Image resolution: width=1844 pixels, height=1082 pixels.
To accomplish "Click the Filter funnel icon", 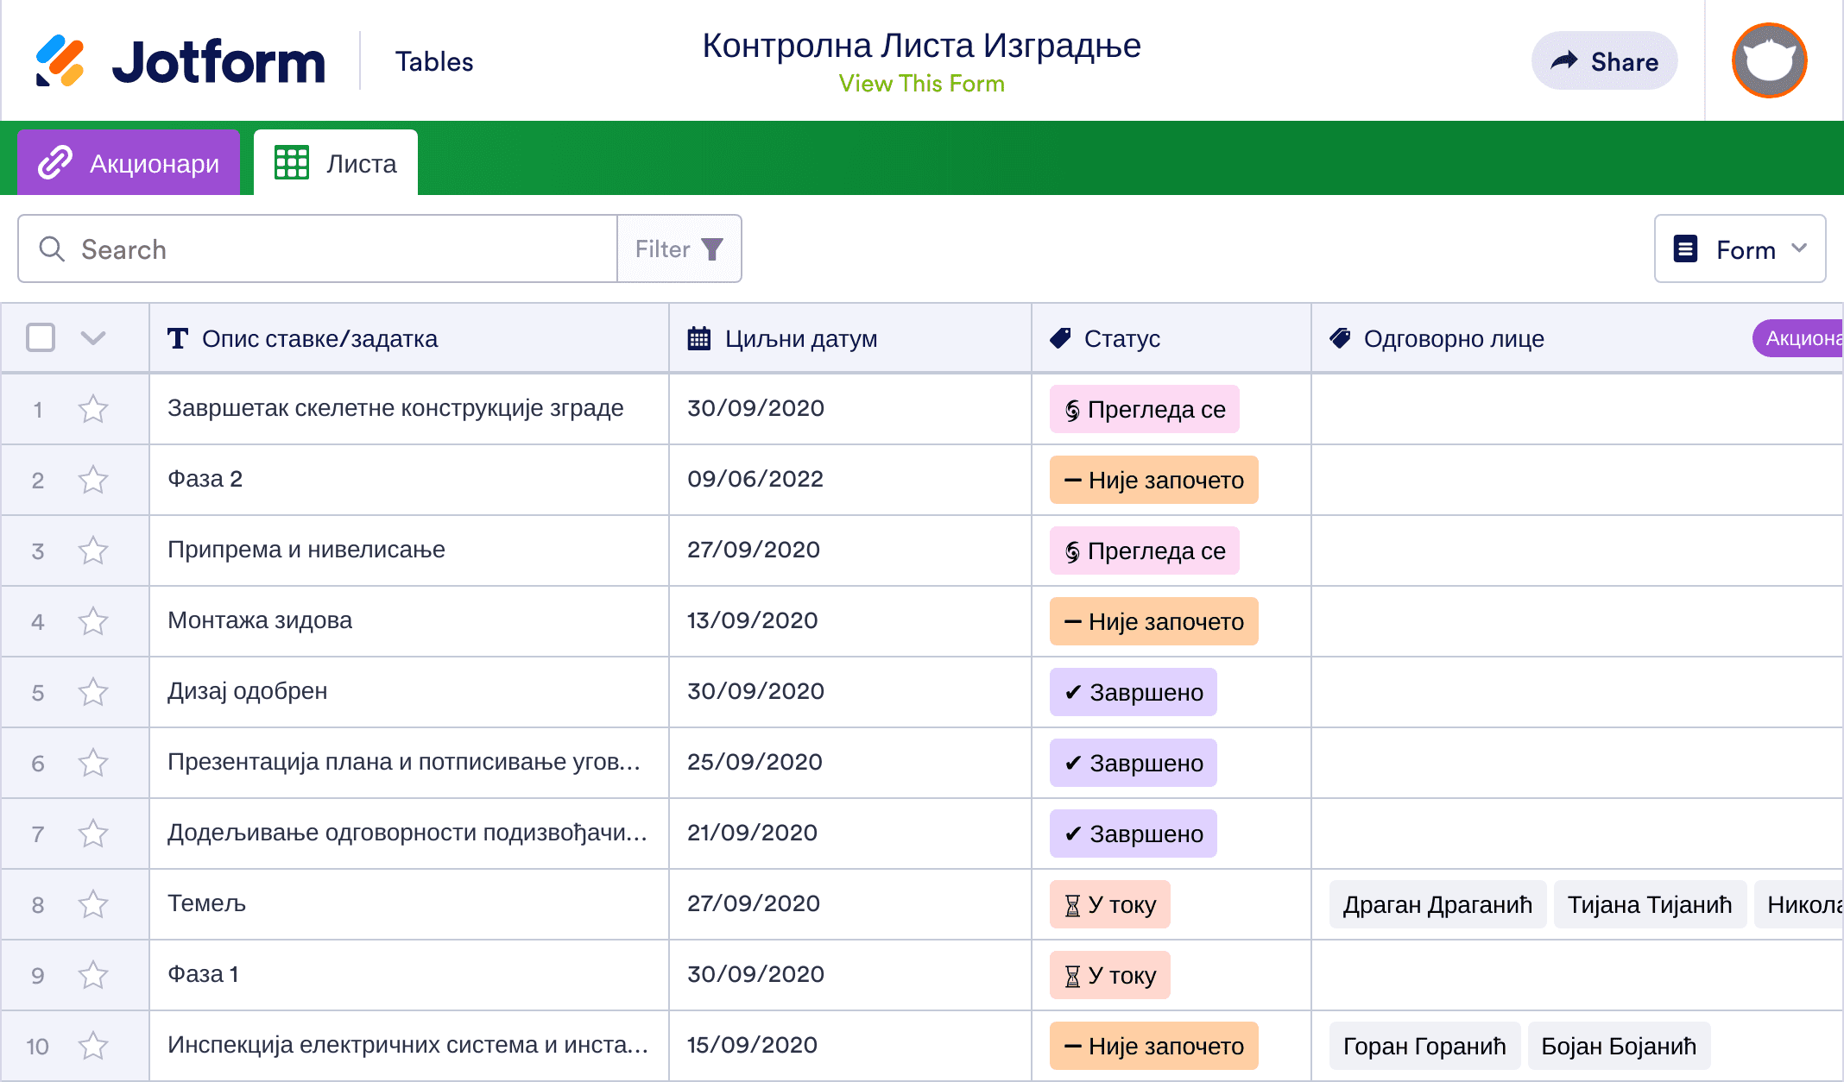I will click(x=712, y=248).
